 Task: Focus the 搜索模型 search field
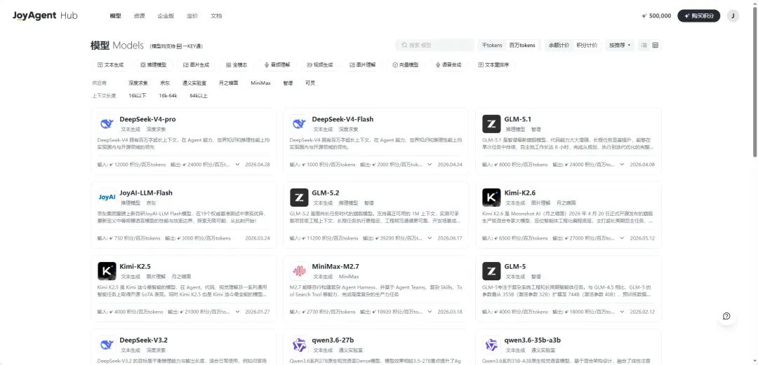[x=434, y=46]
